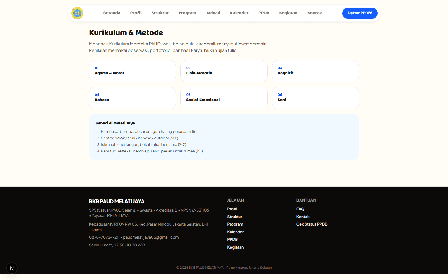Screen dimensions: 448x280
Task: Follow footer Profil link
Action: (x=232, y=209)
